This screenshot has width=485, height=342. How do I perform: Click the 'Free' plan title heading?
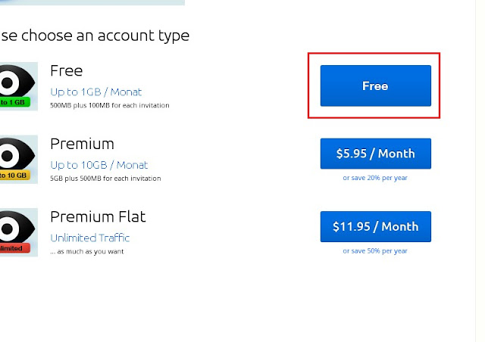coord(67,71)
